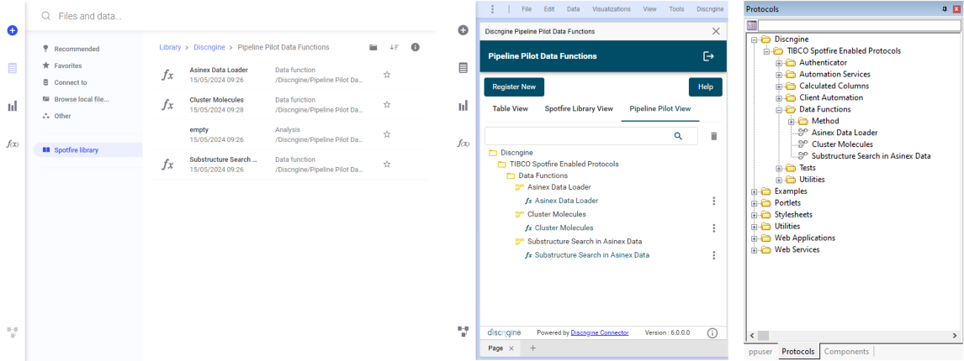The height and width of the screenshot is (361, 964).
Task: Select the Pipeline Pilot View tab
Action: (659, 108)
